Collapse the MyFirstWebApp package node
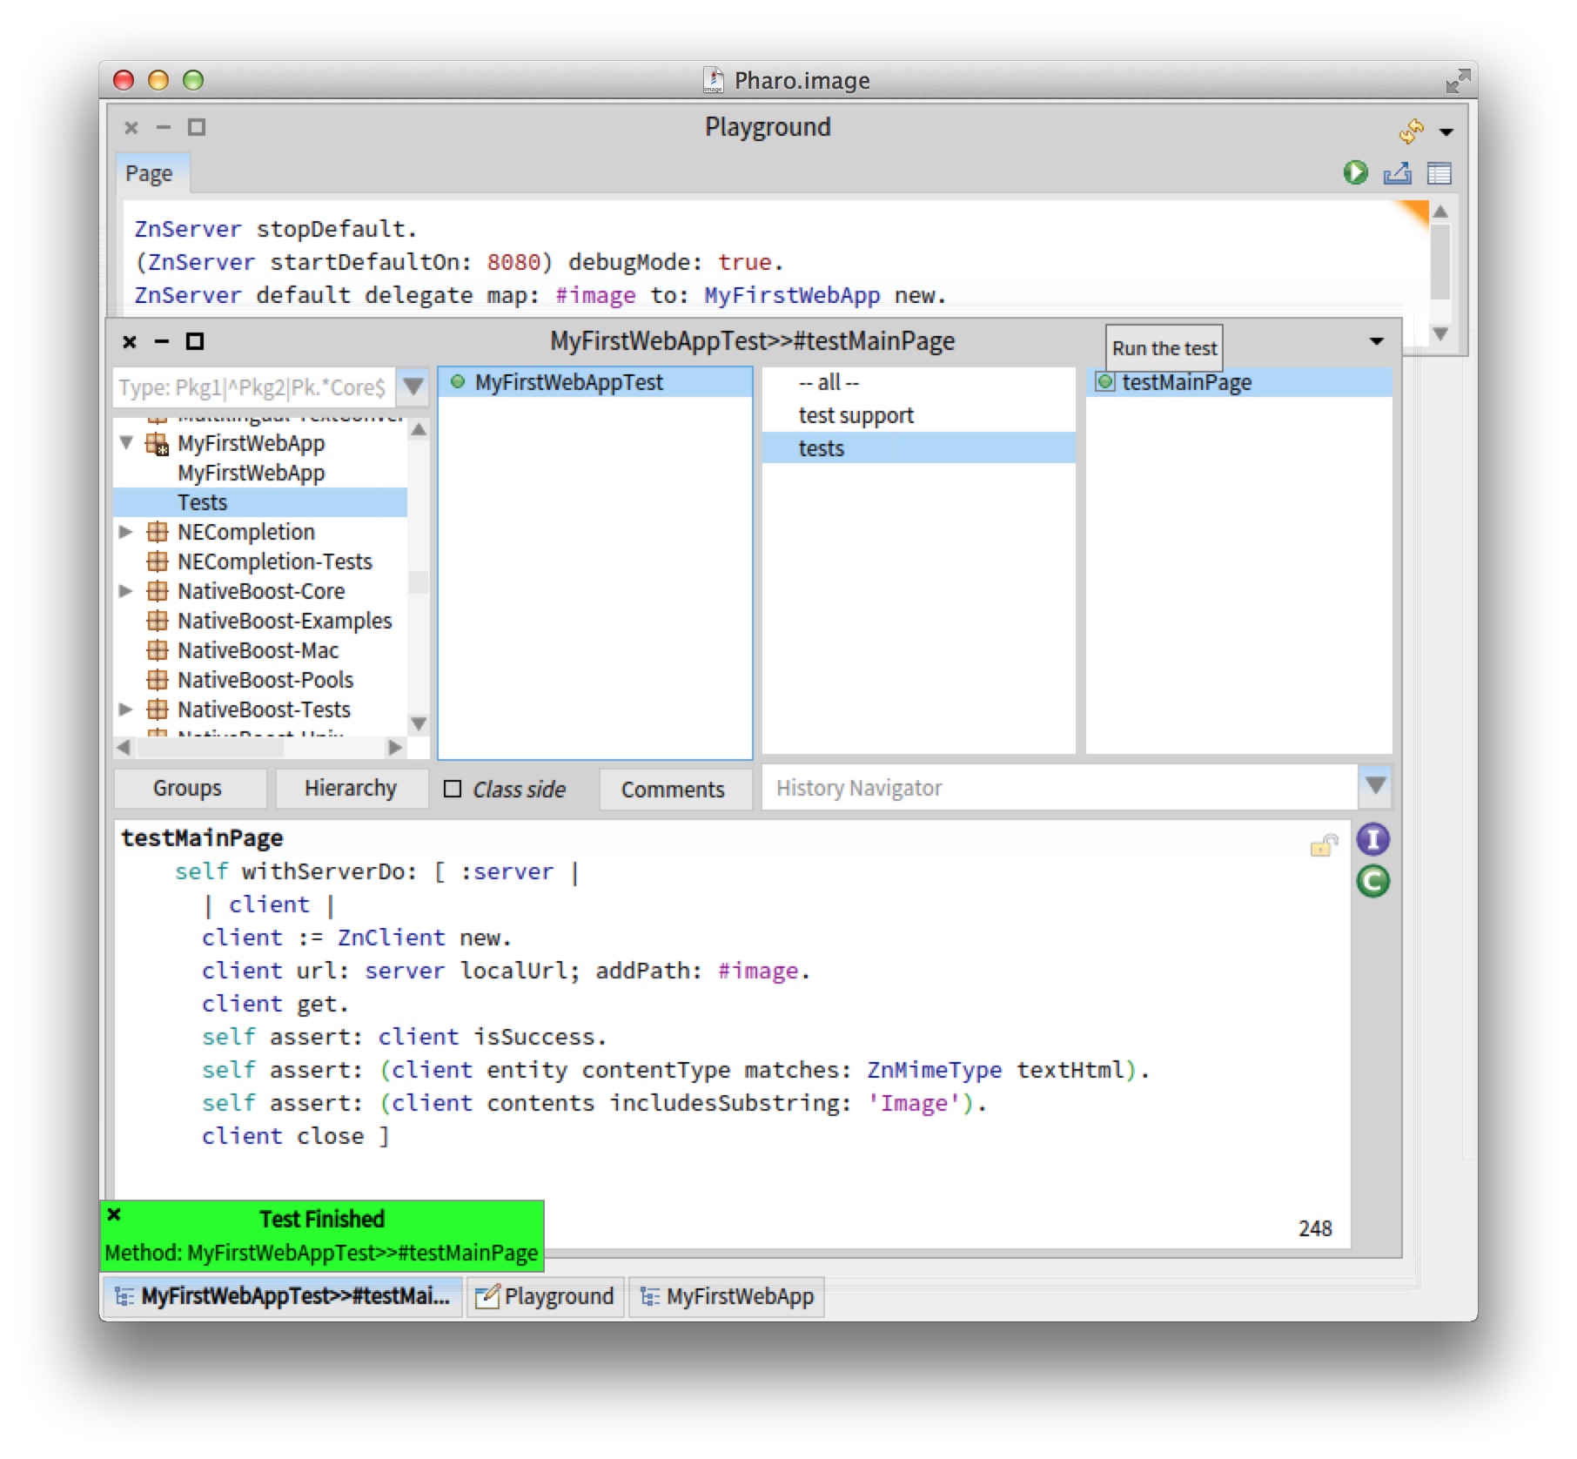The image size is (1577, 1459). [x=126, y=443]
